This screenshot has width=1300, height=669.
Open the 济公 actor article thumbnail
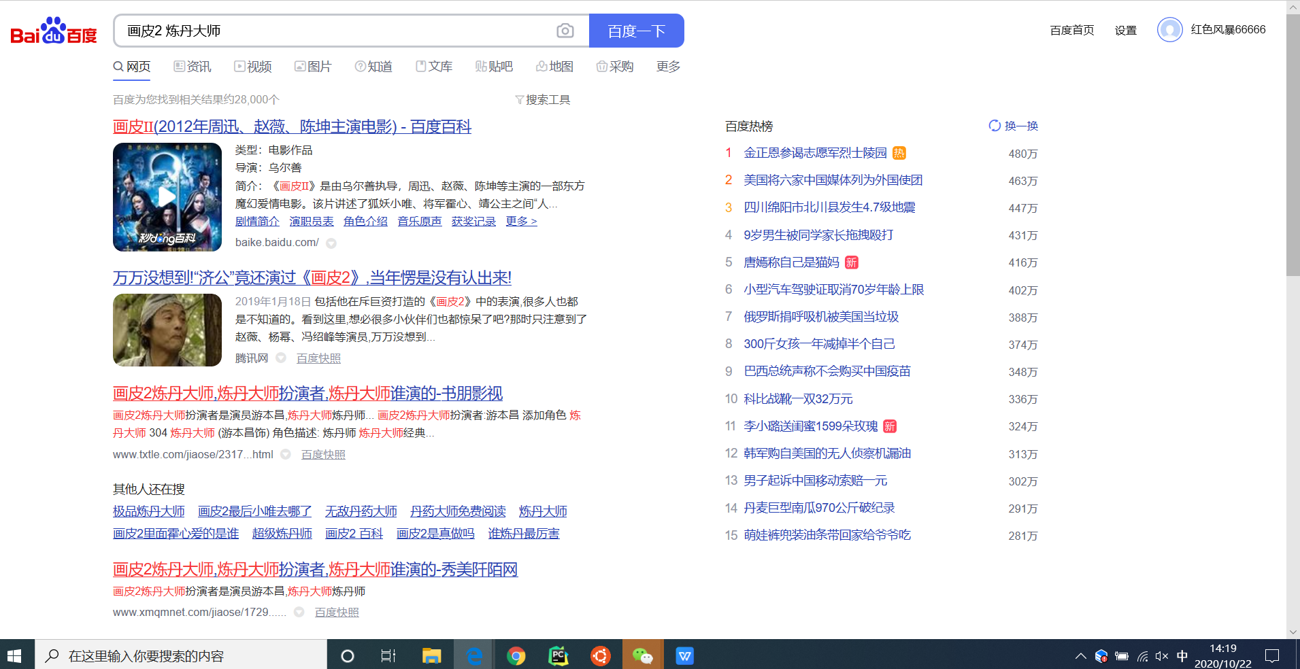tap(167, 330)
